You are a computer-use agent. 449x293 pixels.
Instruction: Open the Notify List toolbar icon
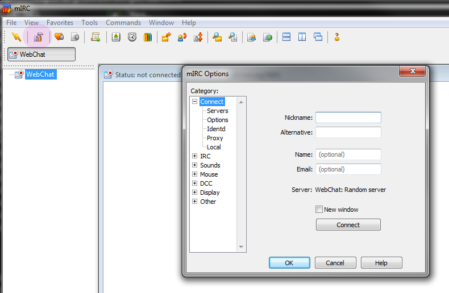(x=251, y=37)
